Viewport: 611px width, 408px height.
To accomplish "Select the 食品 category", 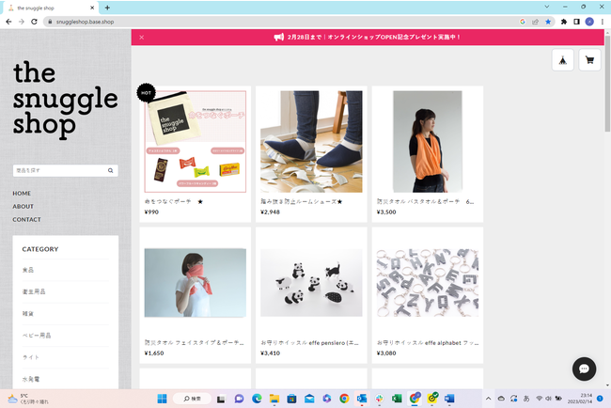I will point(28,270).
